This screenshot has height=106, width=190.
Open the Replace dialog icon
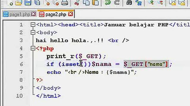[139, 2]
